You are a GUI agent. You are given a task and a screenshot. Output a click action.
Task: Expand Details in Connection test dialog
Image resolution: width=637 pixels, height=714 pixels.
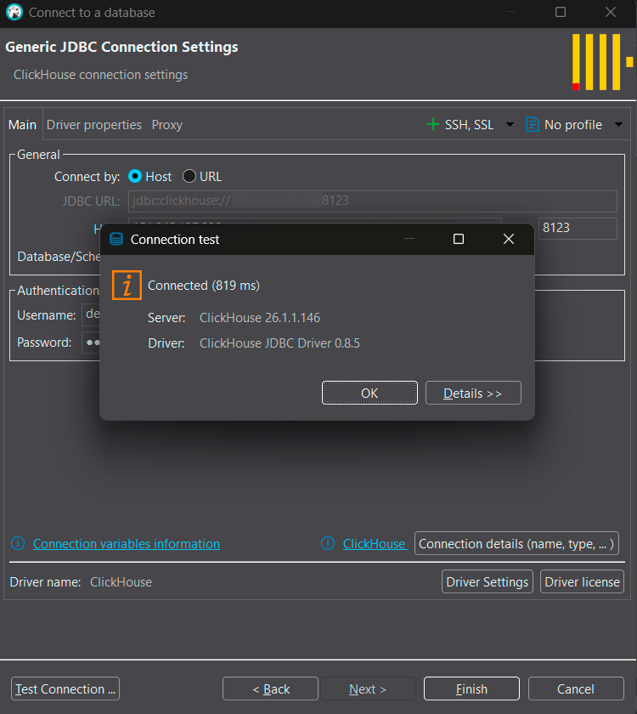(473, 394)
